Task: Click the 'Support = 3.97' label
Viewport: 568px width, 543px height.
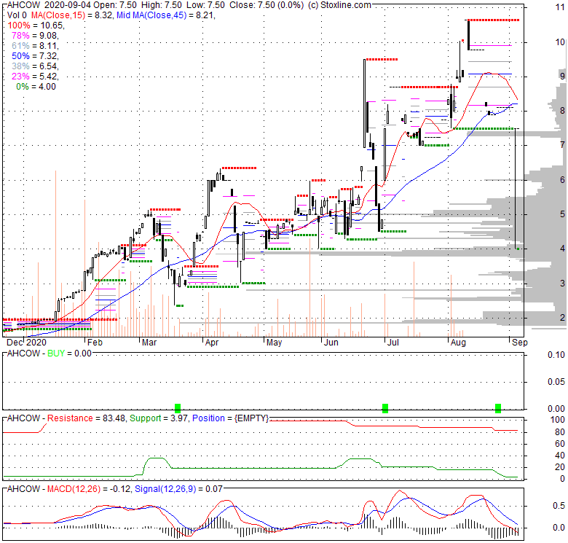Action: 158,418
